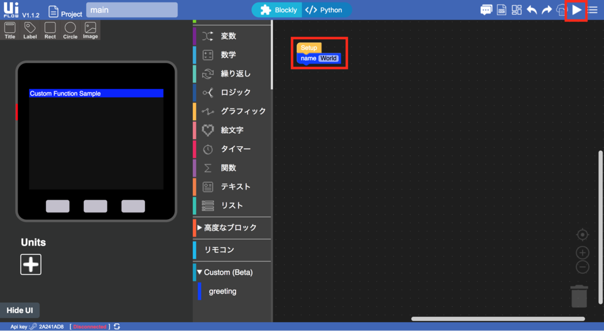Open the タイマー block category
This screenshot has width=604, height=331.
(x=232, y=149)
